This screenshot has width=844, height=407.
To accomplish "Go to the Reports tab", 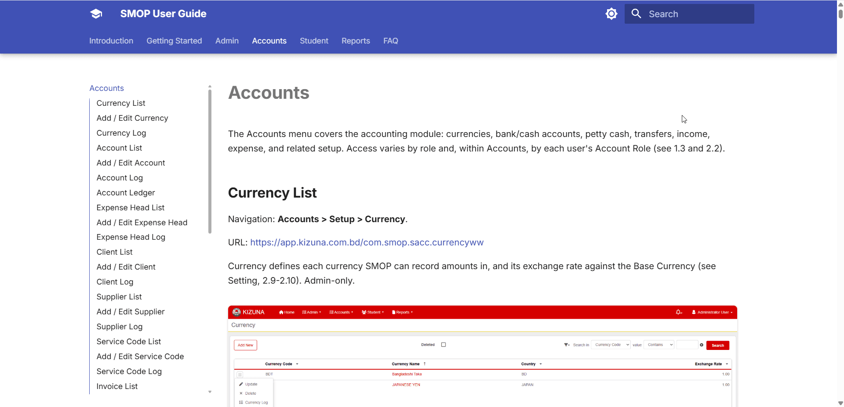I will click(x=356, y=41).
